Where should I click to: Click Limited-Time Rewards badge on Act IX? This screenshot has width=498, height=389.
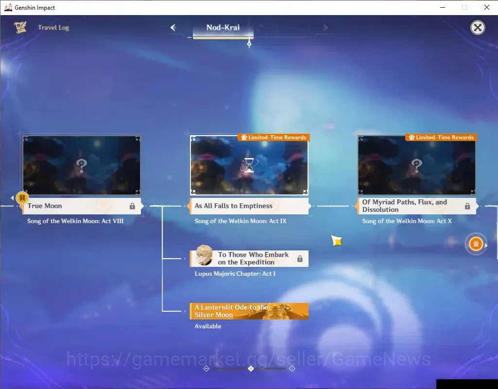click(x=274, y=137)
